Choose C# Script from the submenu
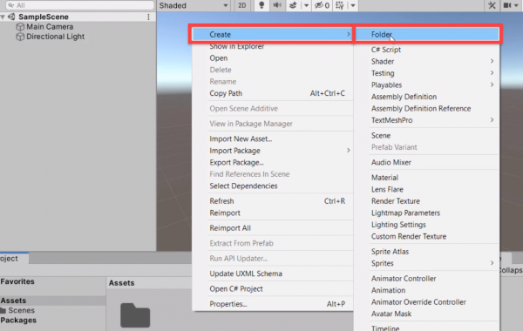Screen dimensions: 523x331 coord(386,50)
